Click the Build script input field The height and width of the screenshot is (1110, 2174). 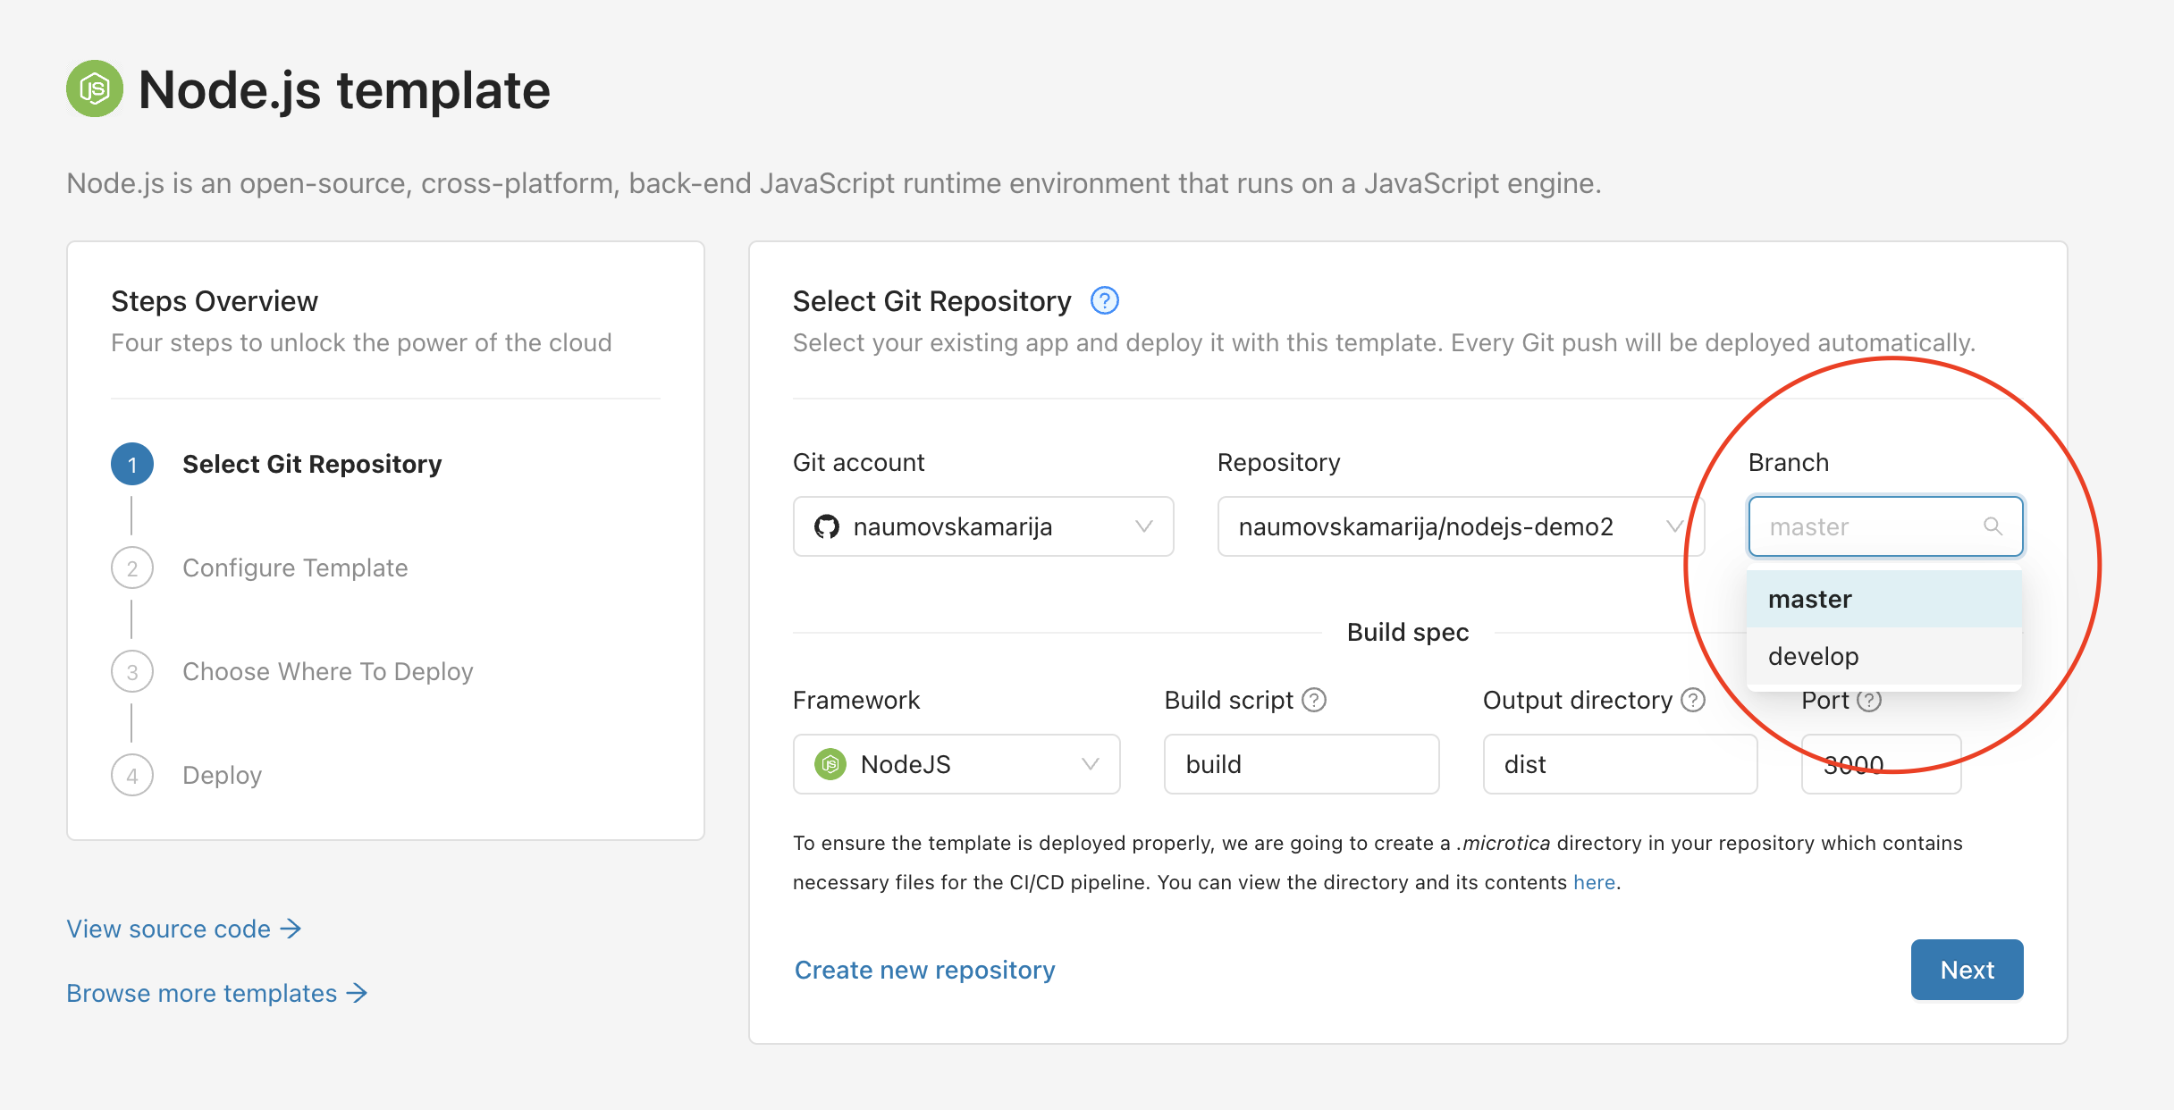click(x=1302, y=764)
